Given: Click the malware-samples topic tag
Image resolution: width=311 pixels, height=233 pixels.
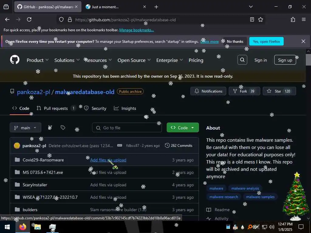Looking at the screenshot, I should [x=260, y=197].
